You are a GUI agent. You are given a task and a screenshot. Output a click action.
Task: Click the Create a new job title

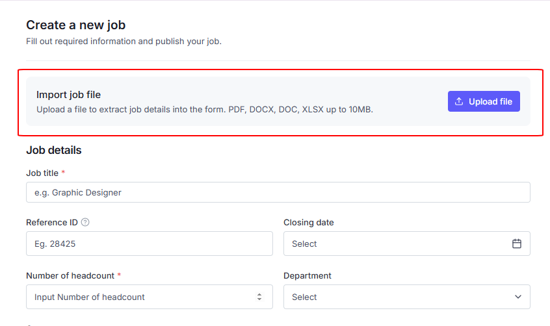[75, 25]
